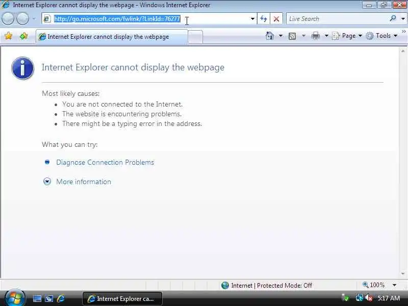This screenshot has height=306, width=408.
Task: Click 'There might be a typing error' text
Action: click(132, 123)
